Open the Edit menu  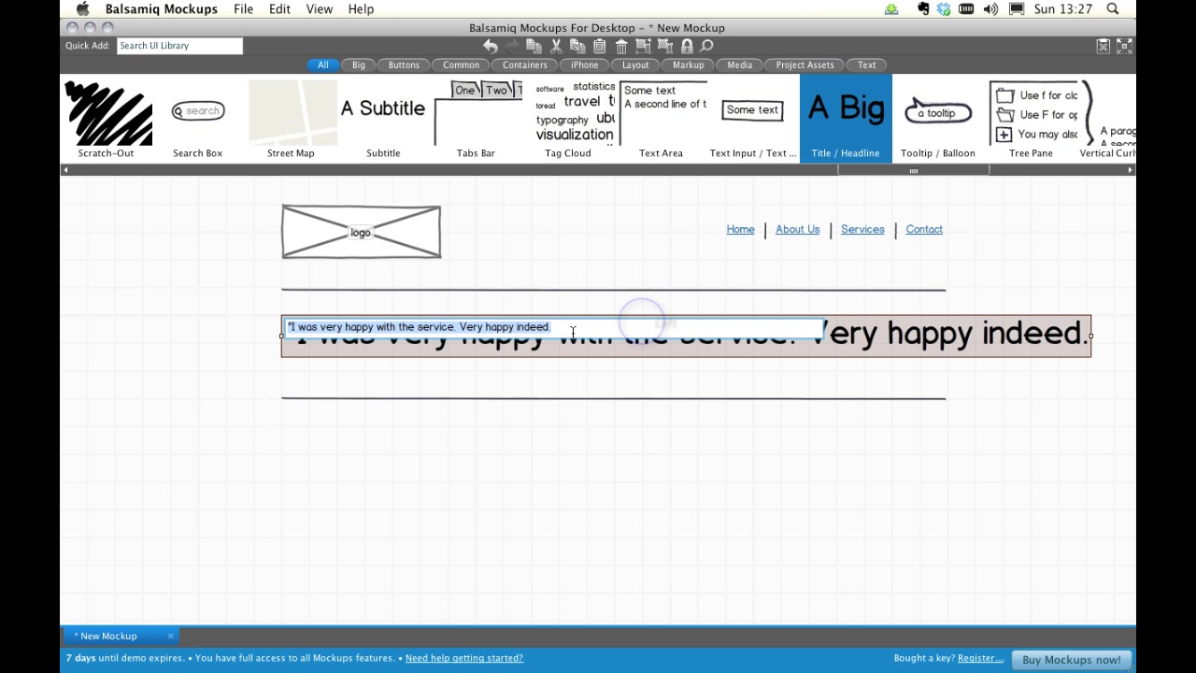click(x=279, y=8)
